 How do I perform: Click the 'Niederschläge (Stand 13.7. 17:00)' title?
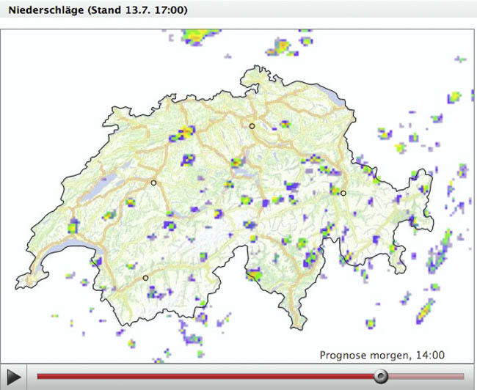pos(98,10)
